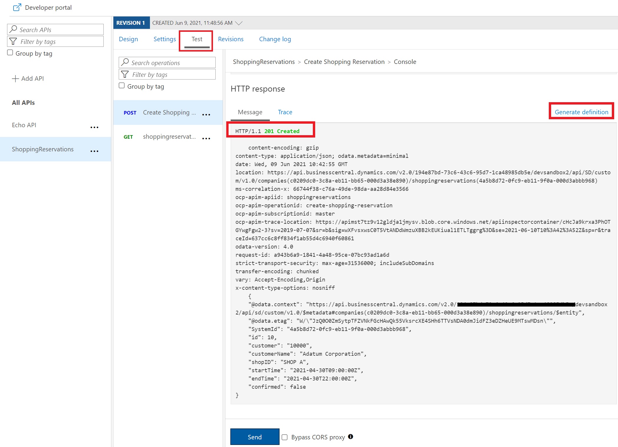Open the GET shoppingreservations operation ellipsis menu
618x447 pixels.
pyautogui.click(x=206, y=138)
